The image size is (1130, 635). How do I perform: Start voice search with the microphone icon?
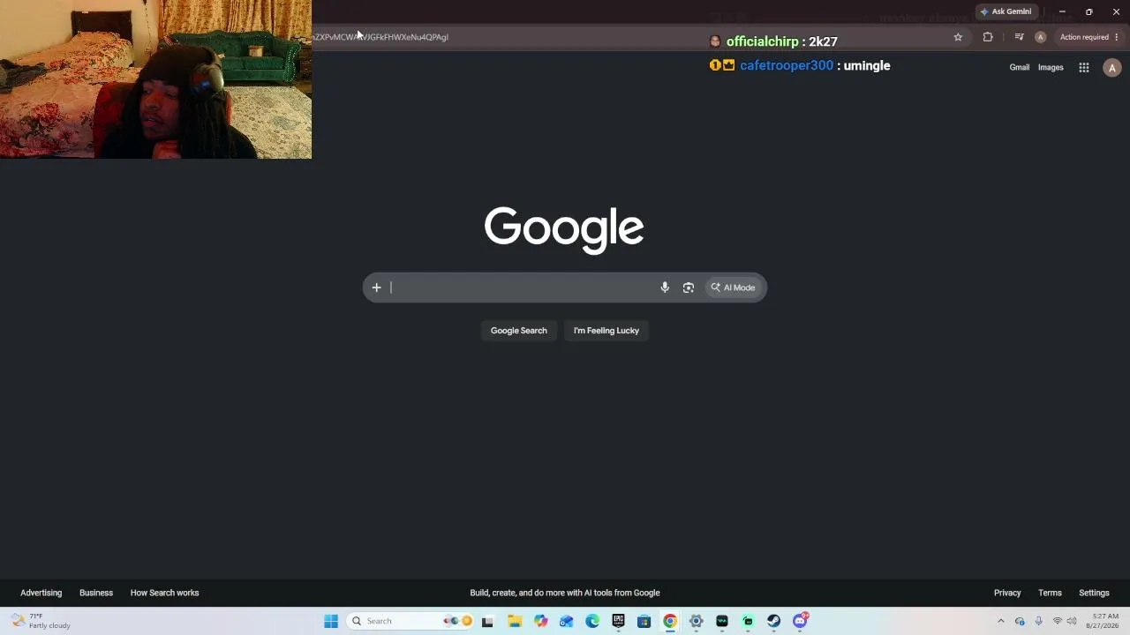665,288
